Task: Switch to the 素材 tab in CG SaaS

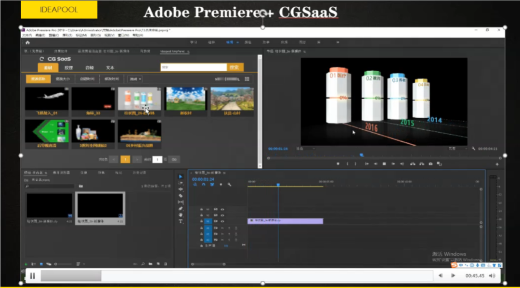Action: (x=48, y=67)
